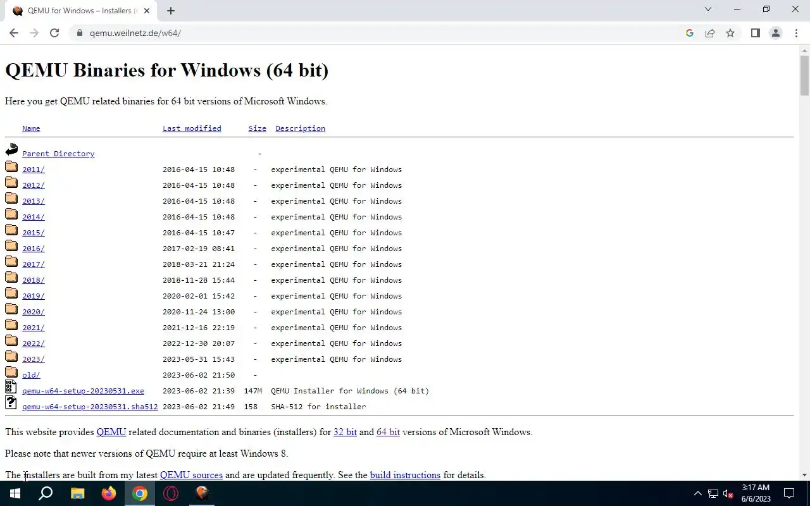This screenshot has width=810, height=506.
Task: Sort listing by Name
Action: [31, 128]
